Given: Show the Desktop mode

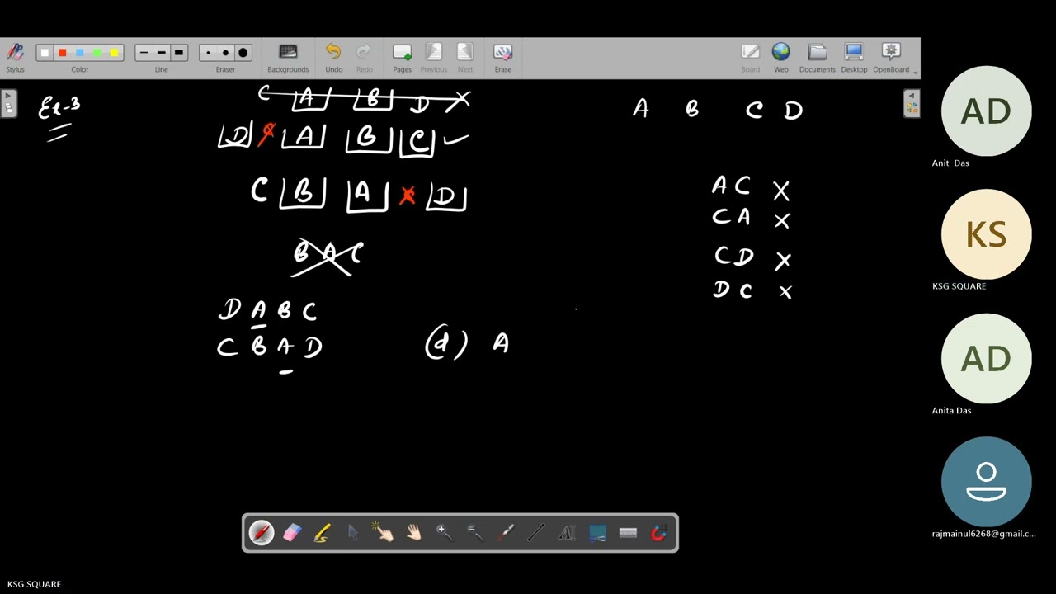Looking at the screenshot, I should 854,58.
